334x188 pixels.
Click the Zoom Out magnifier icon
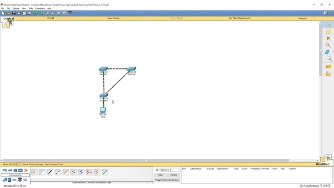click(58, 13)
